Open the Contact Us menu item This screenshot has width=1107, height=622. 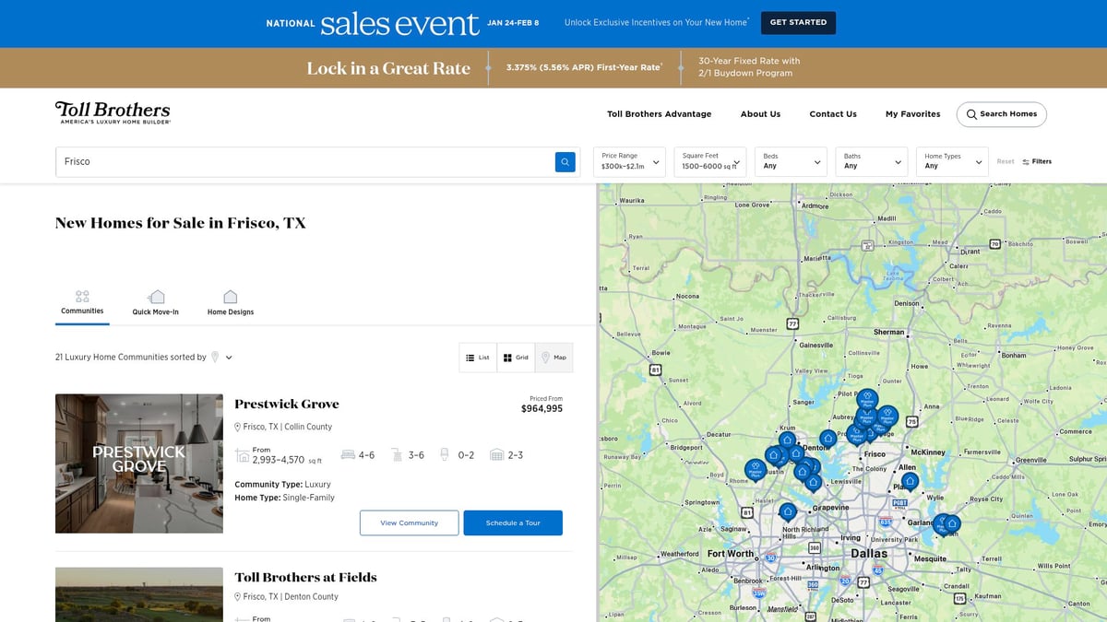click(833, 114)
